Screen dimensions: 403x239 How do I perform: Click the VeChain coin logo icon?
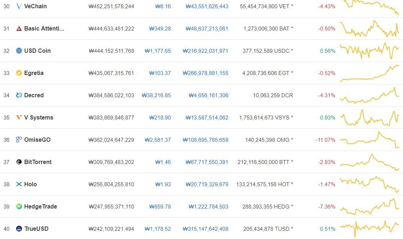[x=19, y=6]
